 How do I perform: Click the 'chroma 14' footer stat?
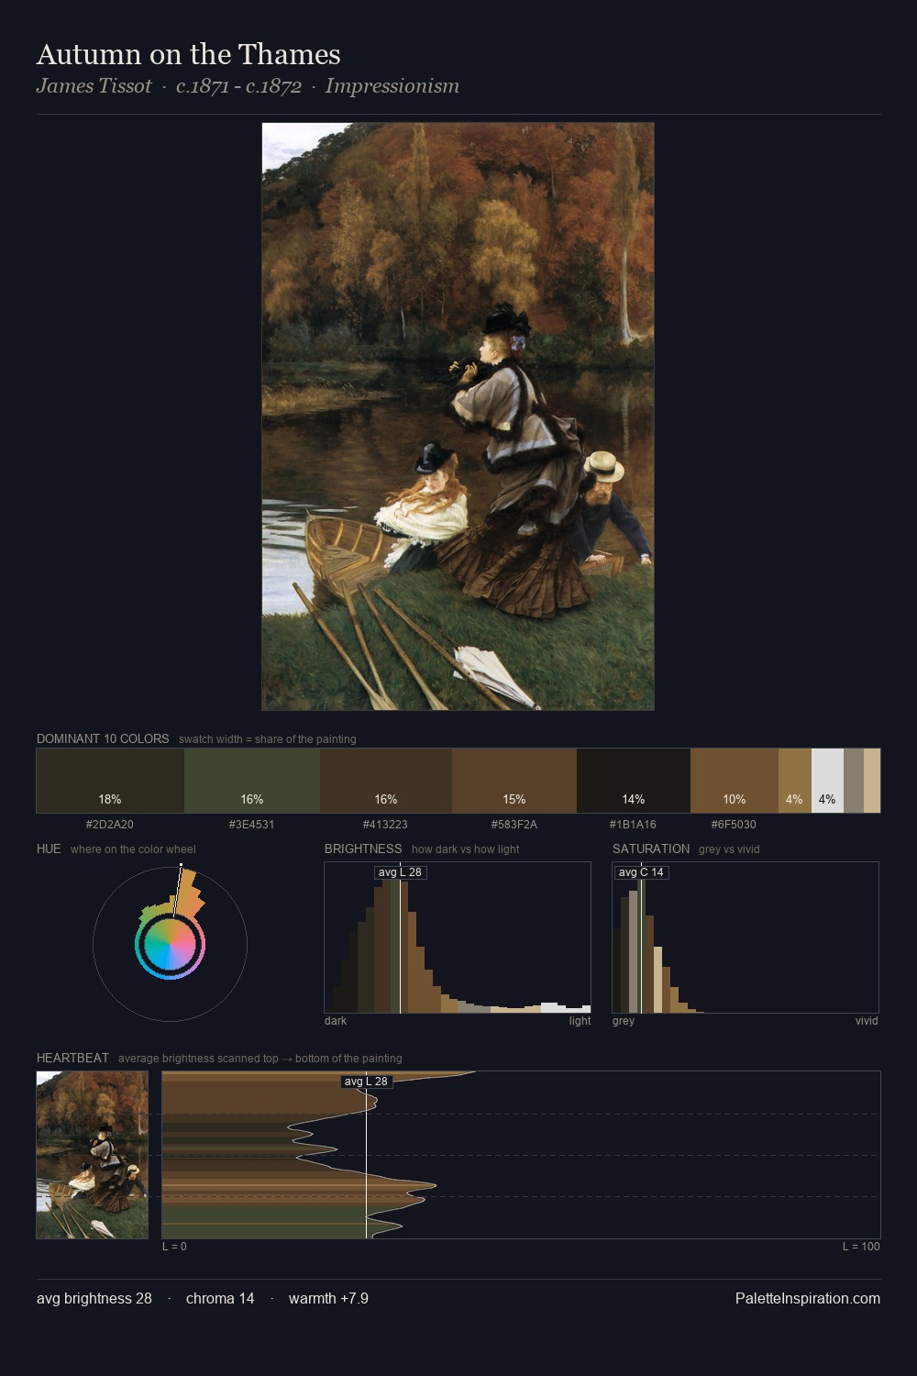220,1298
